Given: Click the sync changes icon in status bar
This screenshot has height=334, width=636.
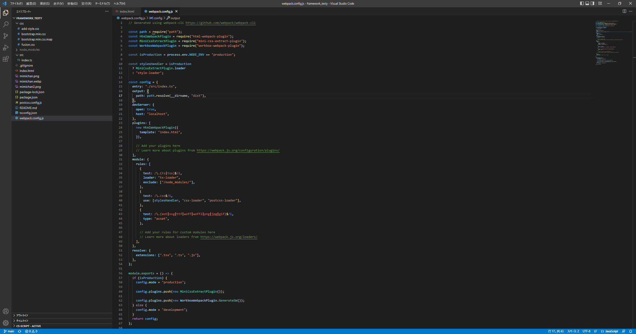Looking at the screenshot, I should tap(20, 331).
